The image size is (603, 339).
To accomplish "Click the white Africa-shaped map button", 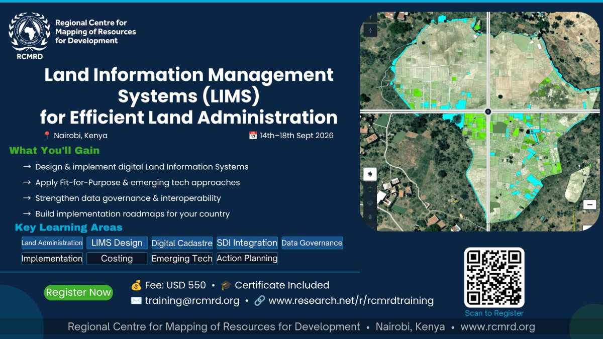I will [x=370, y=174].
